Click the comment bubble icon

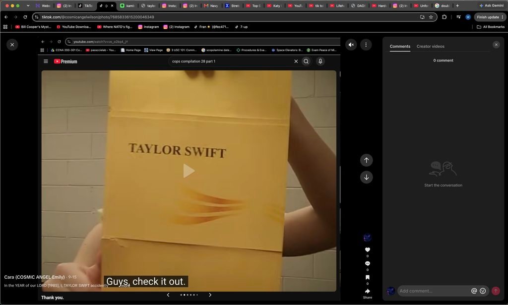pyautogui.click(x=368, y=263)
